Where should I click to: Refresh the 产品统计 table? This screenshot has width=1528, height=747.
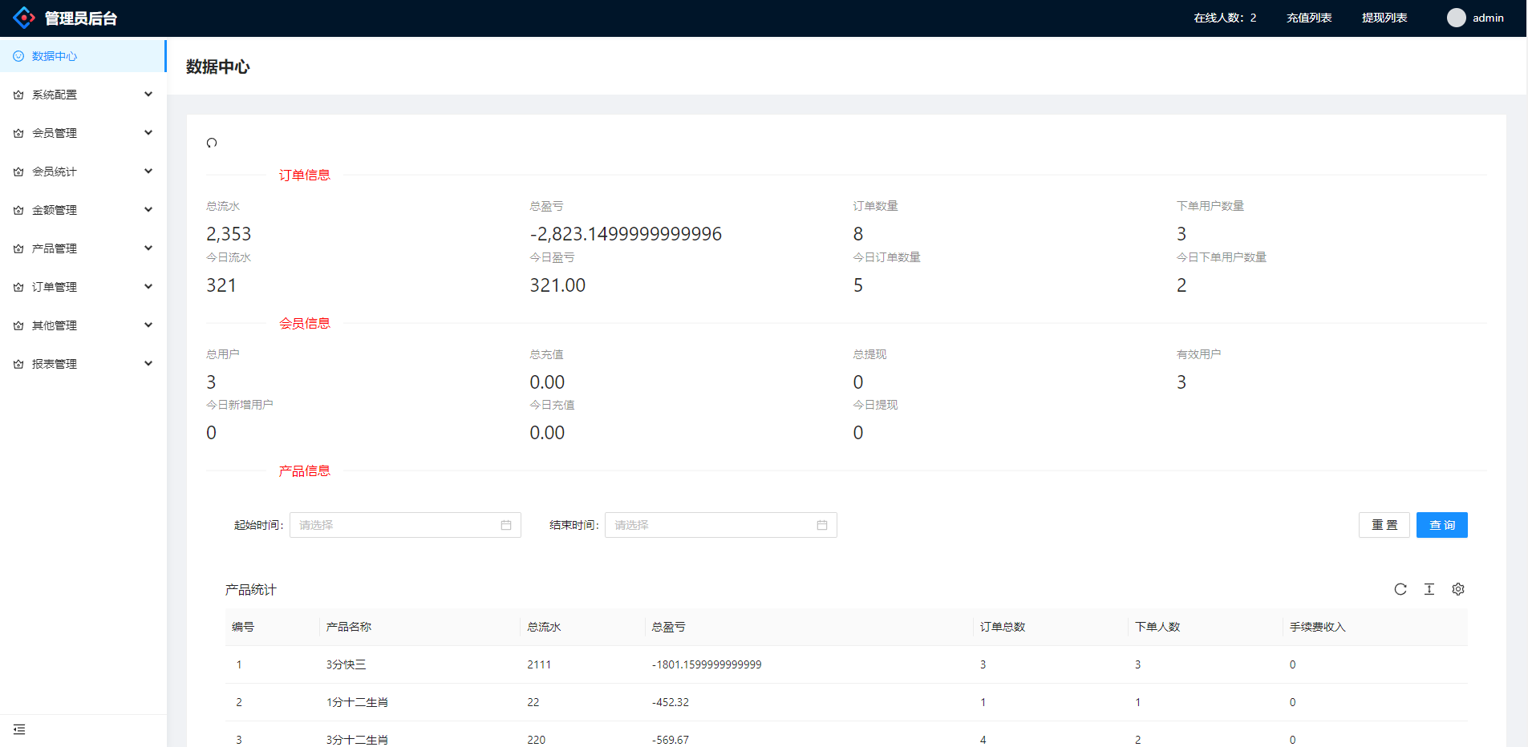[x=1400, y=589]
